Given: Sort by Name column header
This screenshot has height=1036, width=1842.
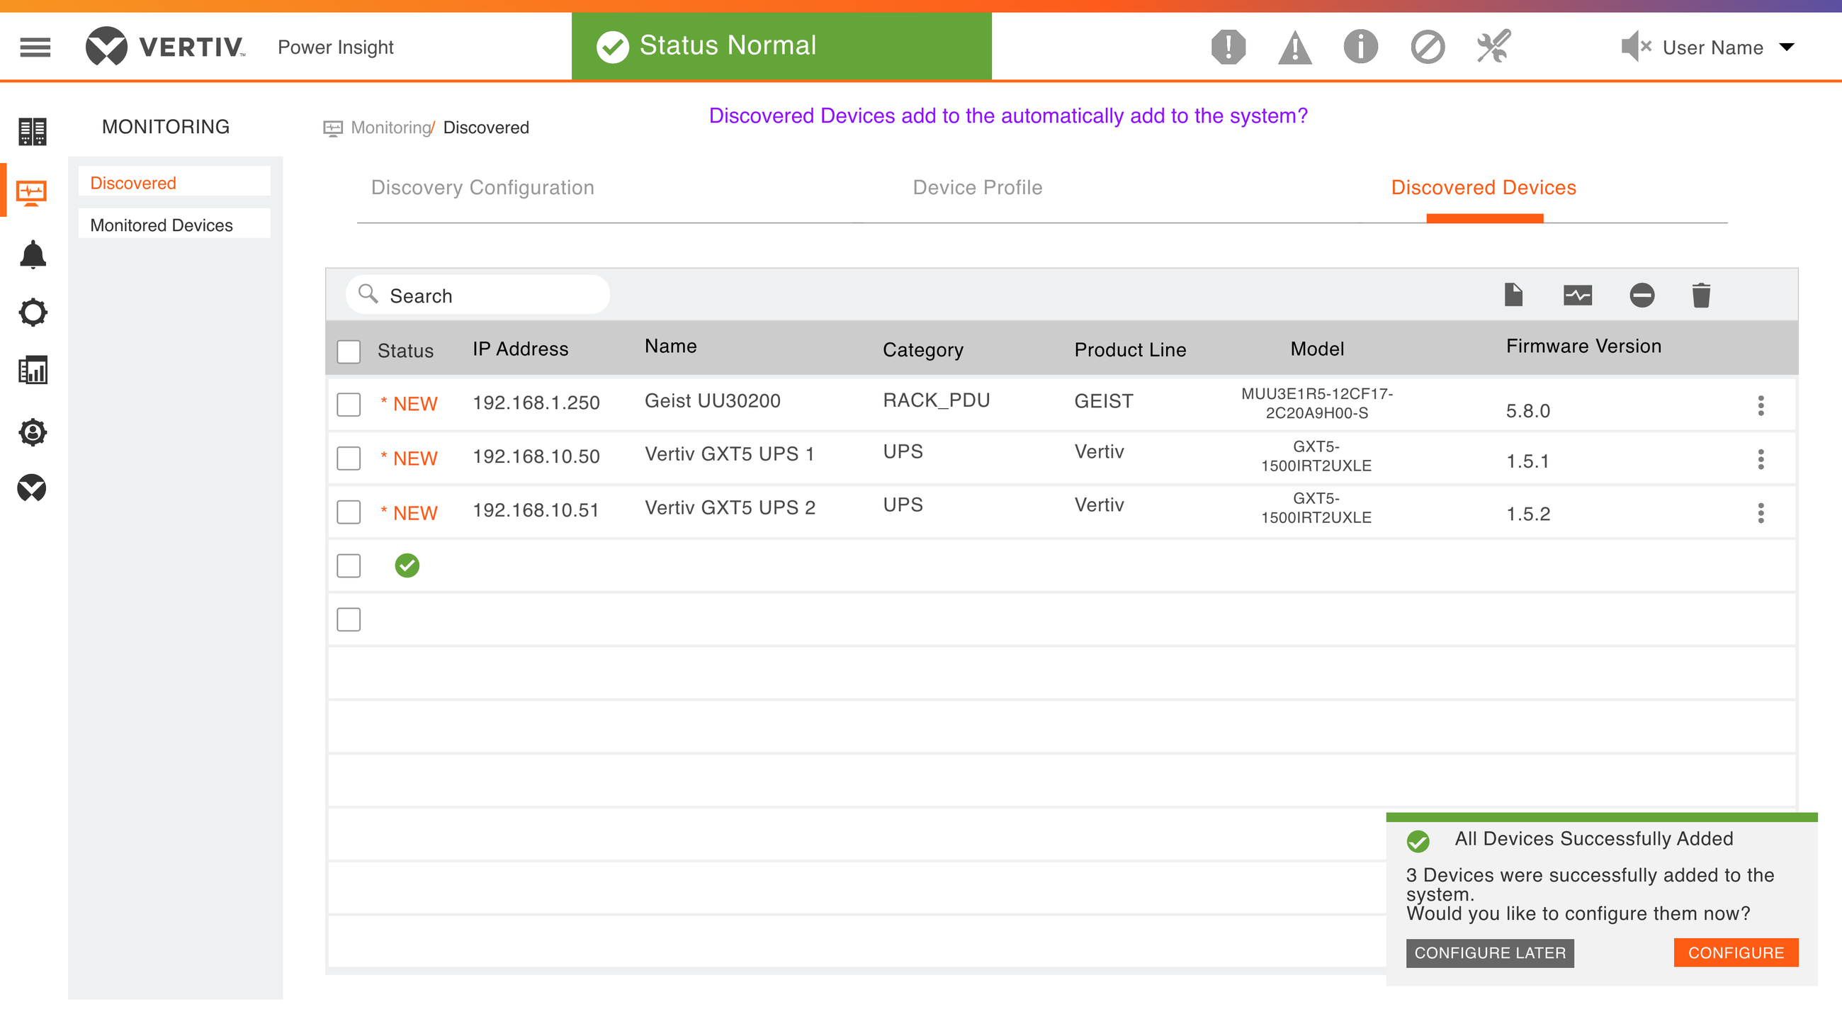Looking at the screenshot, I should coord(671,346).
